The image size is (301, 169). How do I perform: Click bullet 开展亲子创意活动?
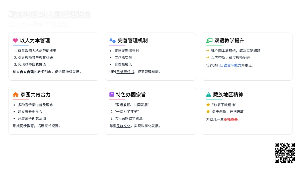[x=32, y=118]
